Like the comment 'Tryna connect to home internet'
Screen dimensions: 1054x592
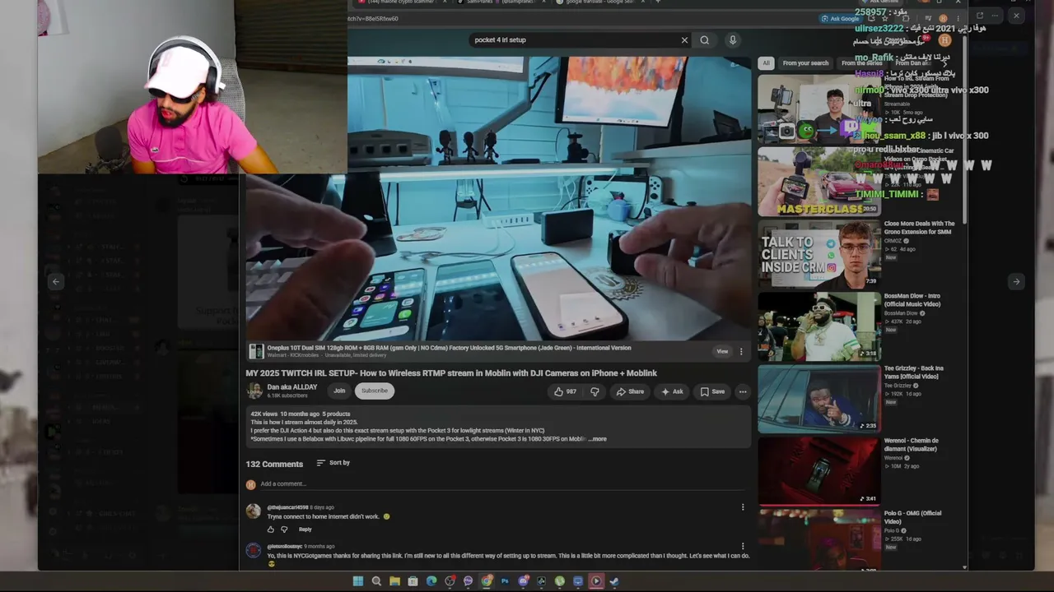coord(271,529)
